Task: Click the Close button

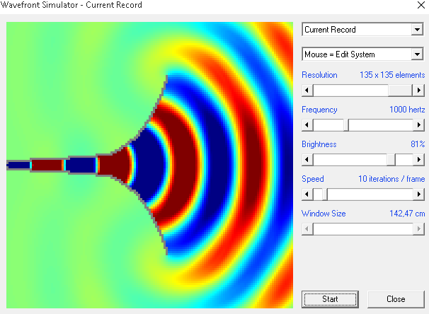Action: coord(396,299)
